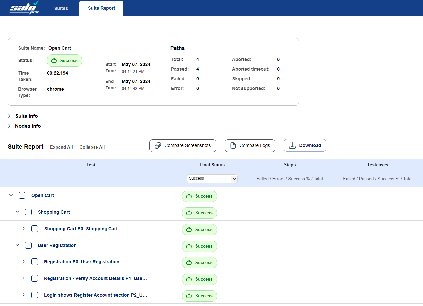423x306 pixels.
Task: Click the Download arrow icon
Action: click(x=292, y=145)
